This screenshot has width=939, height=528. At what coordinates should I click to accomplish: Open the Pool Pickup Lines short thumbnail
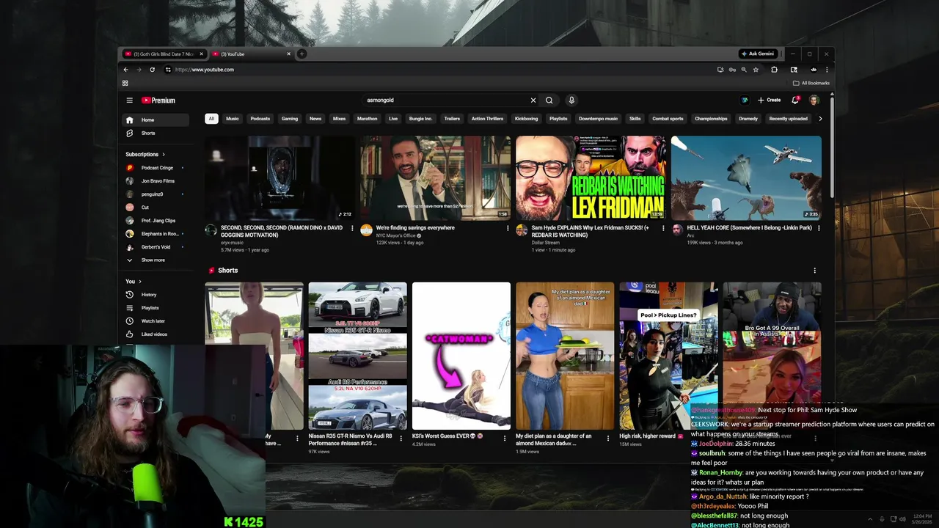(668, 356)
